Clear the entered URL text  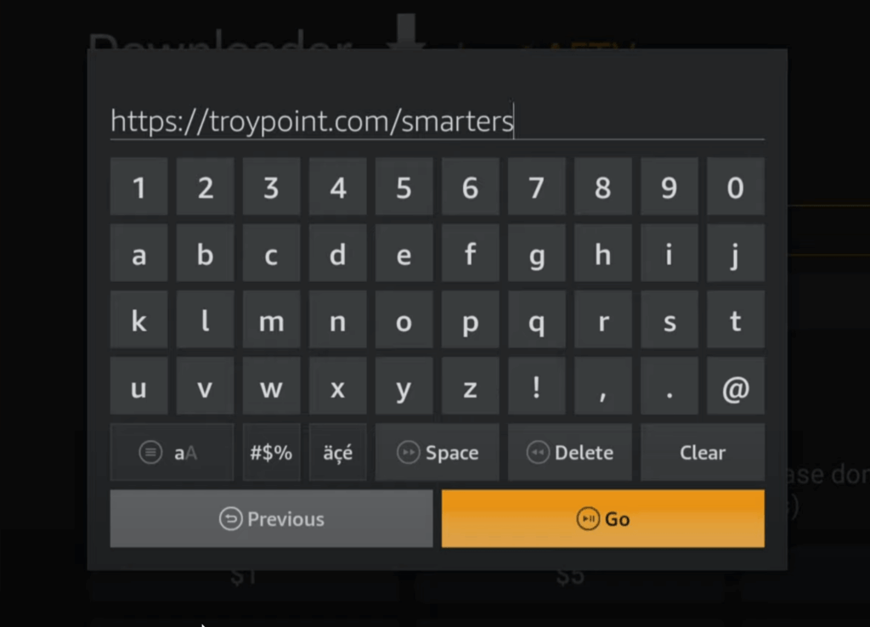tap(702, 453)
